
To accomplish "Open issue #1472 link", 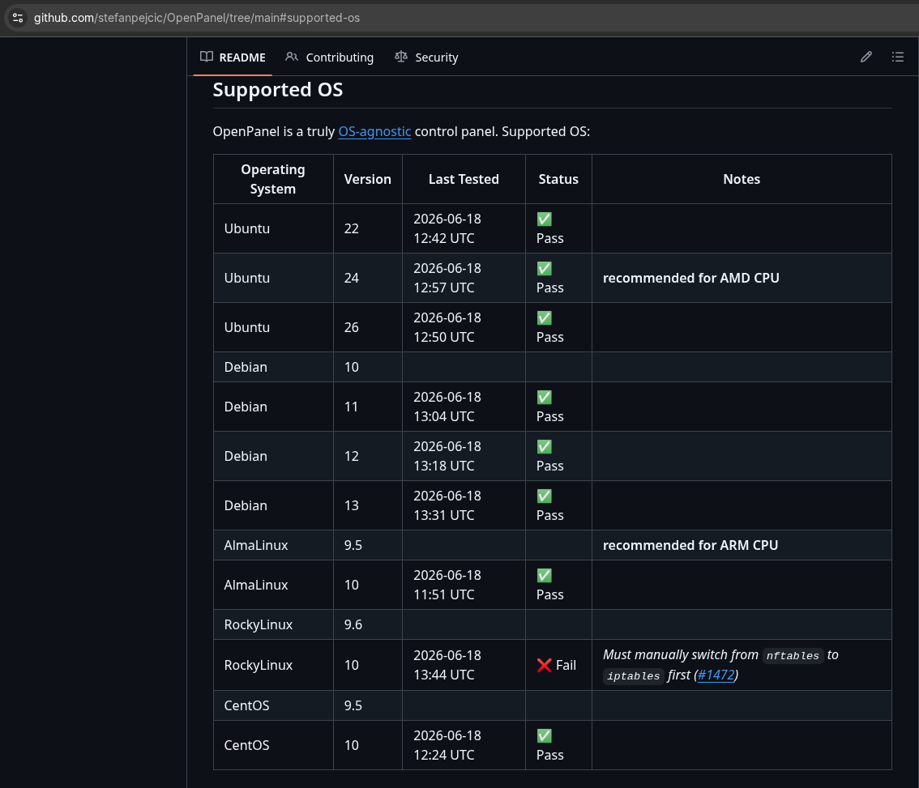I will point(716,675).
